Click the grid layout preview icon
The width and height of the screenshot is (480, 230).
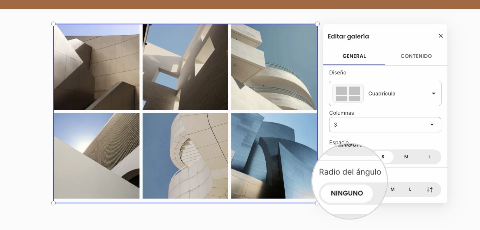pyautogui.click(x=348, y=94)
